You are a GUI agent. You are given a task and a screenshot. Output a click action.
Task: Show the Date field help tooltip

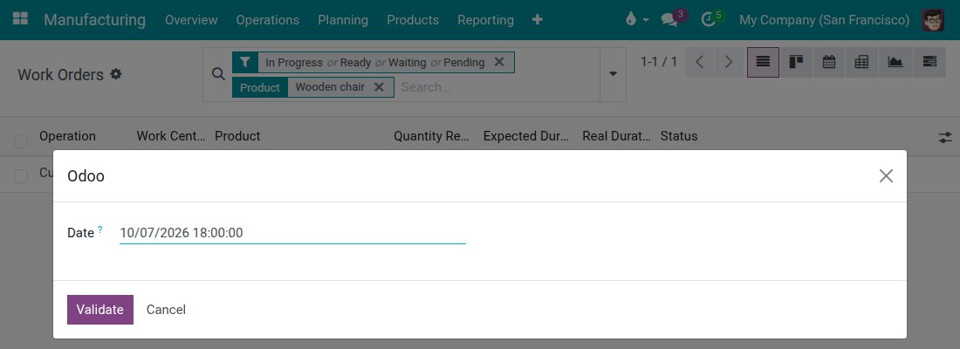click(x=99, y=229)
